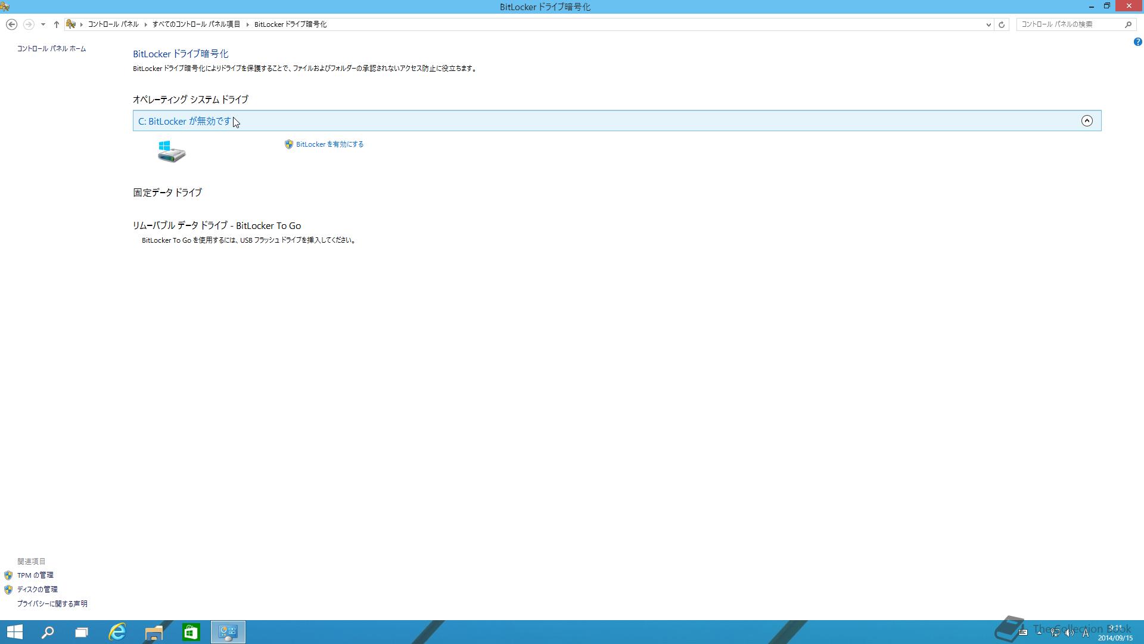Click the USB フラッシュ ドライブを挿入してください text
Screen dimensions: 1144x644
point(297,240)
